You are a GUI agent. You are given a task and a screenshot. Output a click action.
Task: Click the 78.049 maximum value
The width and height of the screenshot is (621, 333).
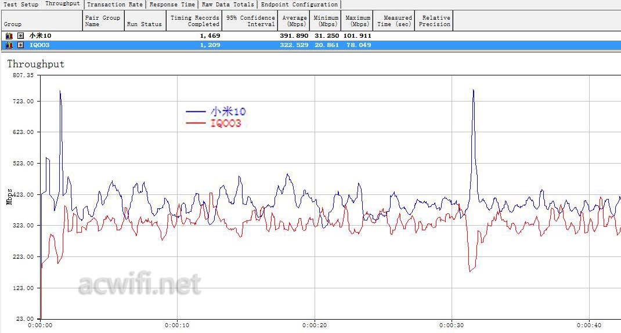point(359,45)
